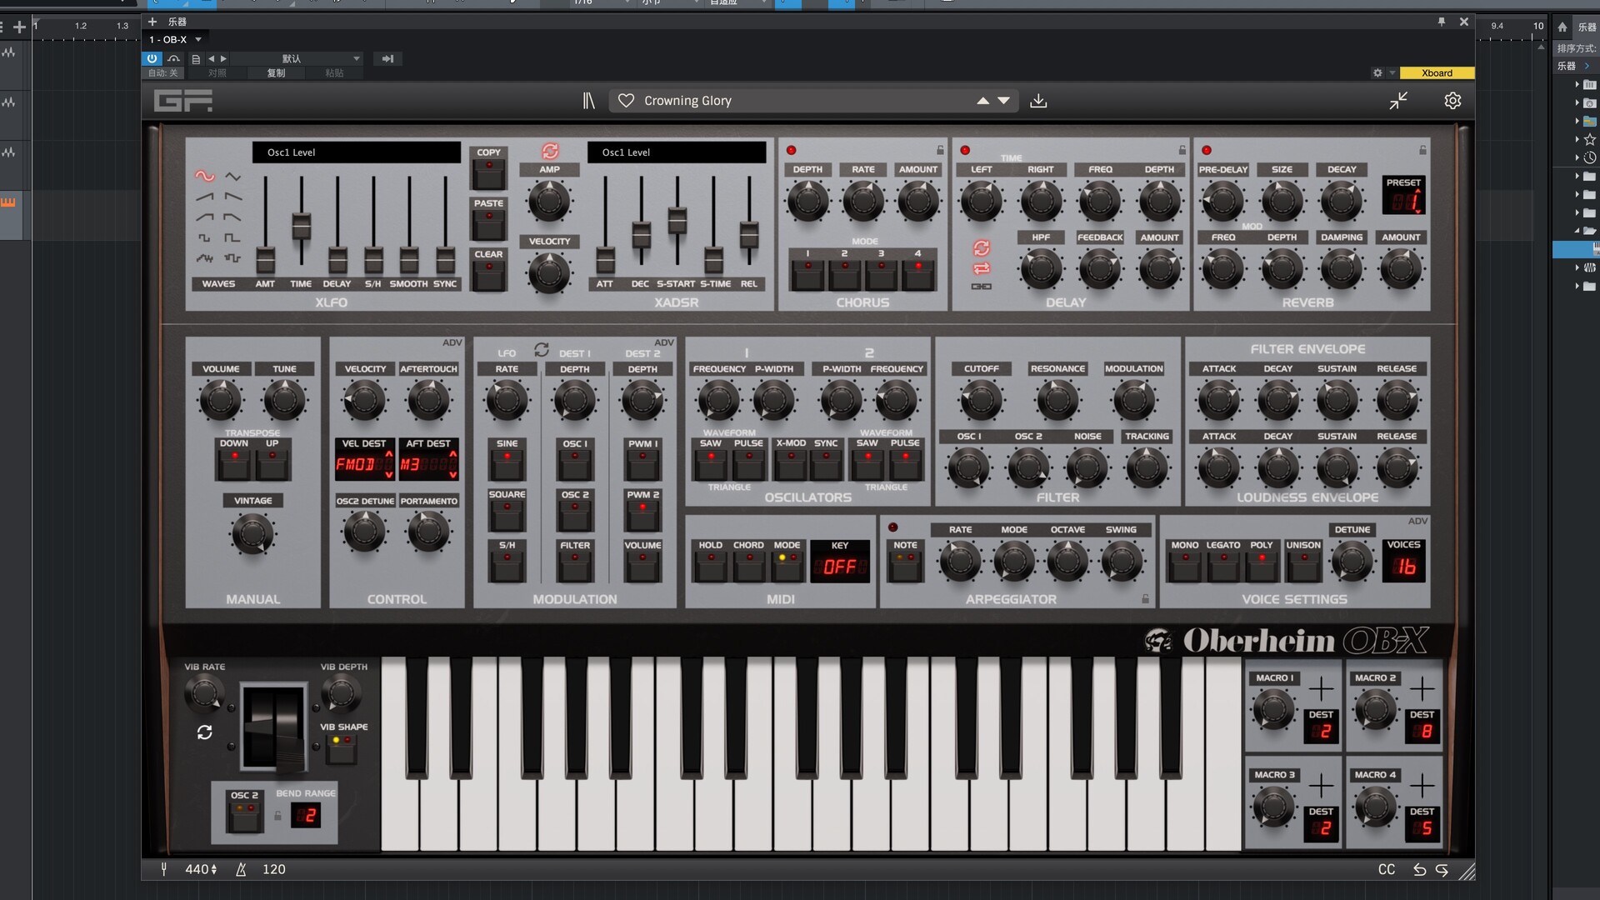Toggle plugin power button in host header
The width and height of the screenshot is (1600, 900).
[152, 58]
